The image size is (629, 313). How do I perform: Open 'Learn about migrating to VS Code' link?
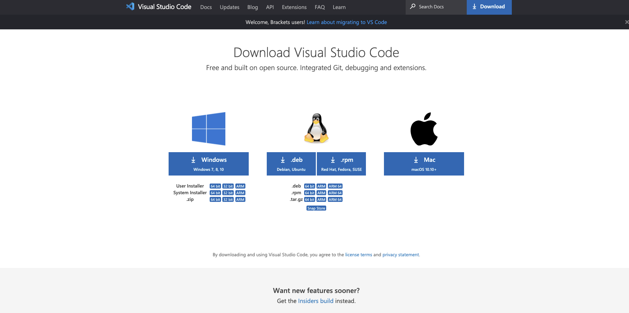coord(347,22)
